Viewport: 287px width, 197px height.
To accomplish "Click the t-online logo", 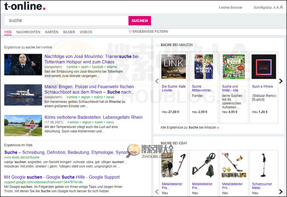I will click(x=25, y=6).
